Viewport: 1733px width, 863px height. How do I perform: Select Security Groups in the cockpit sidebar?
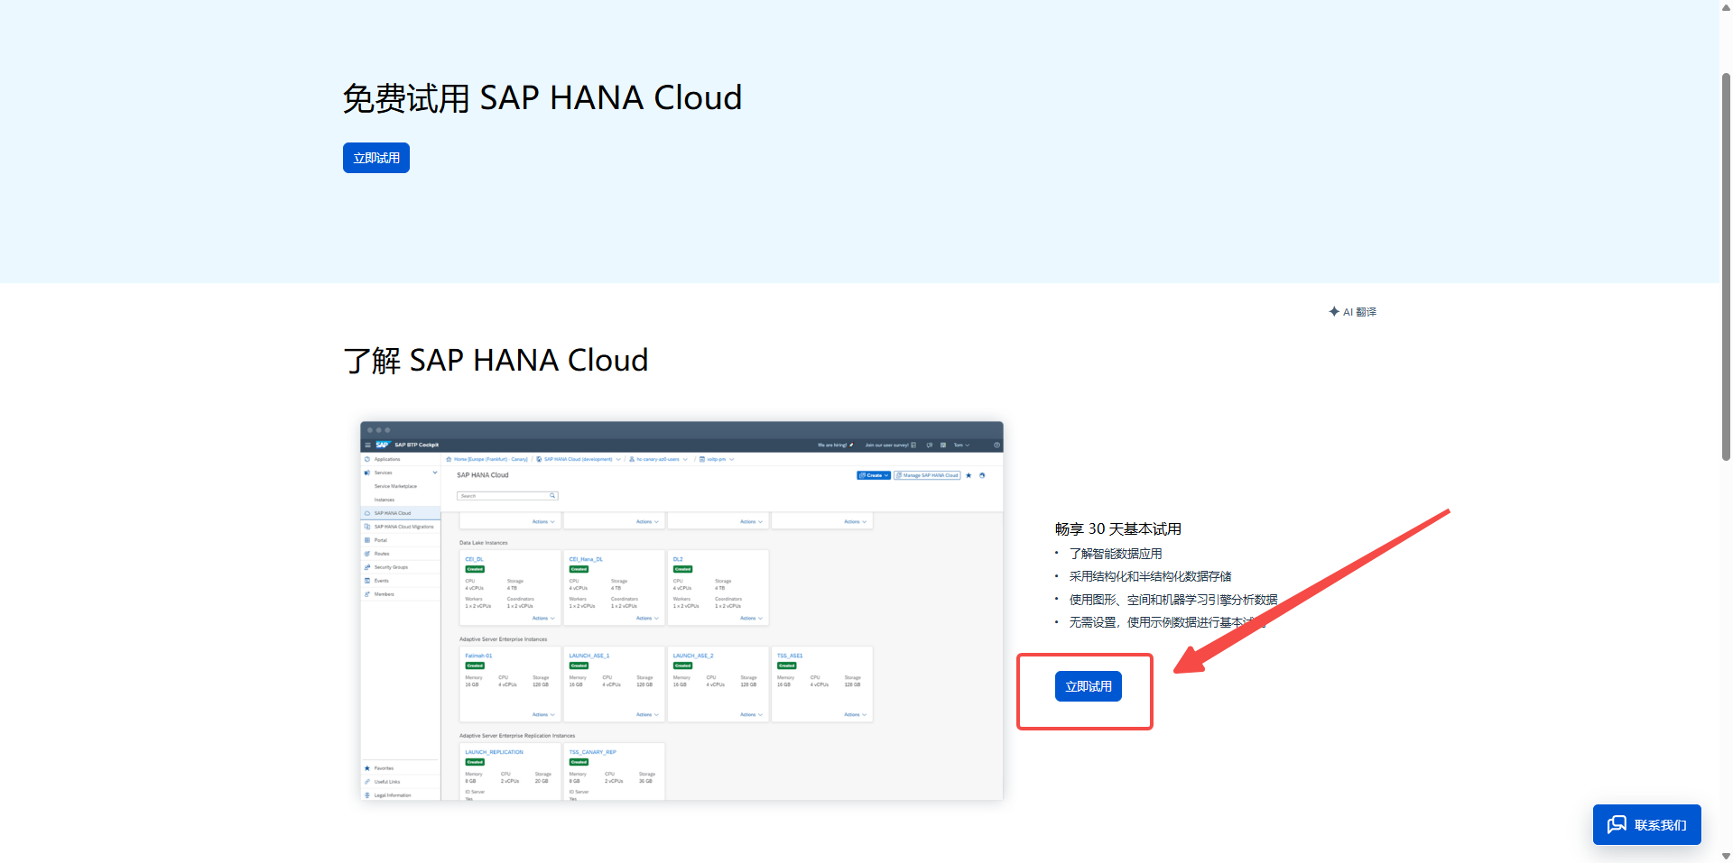pos(391,567)
